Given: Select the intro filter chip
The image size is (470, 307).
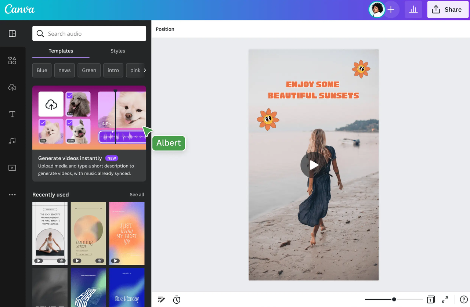Looking at the screenshot, I should (113, 70).
